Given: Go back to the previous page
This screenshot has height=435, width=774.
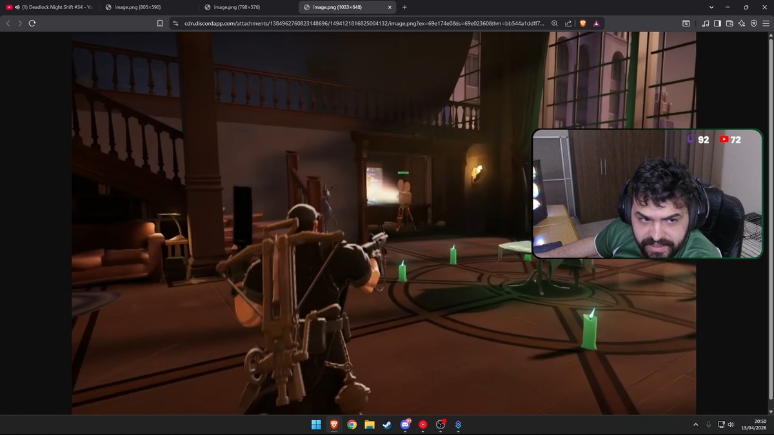Looking at the screenshot, I should tap(8, 23).
